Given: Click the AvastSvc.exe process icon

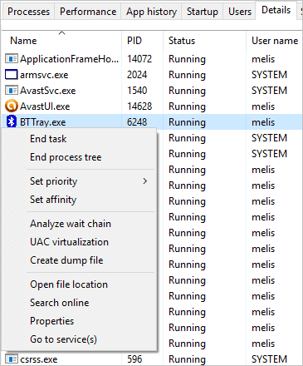Looking at the screenshot, I should (x=12, y=91).
